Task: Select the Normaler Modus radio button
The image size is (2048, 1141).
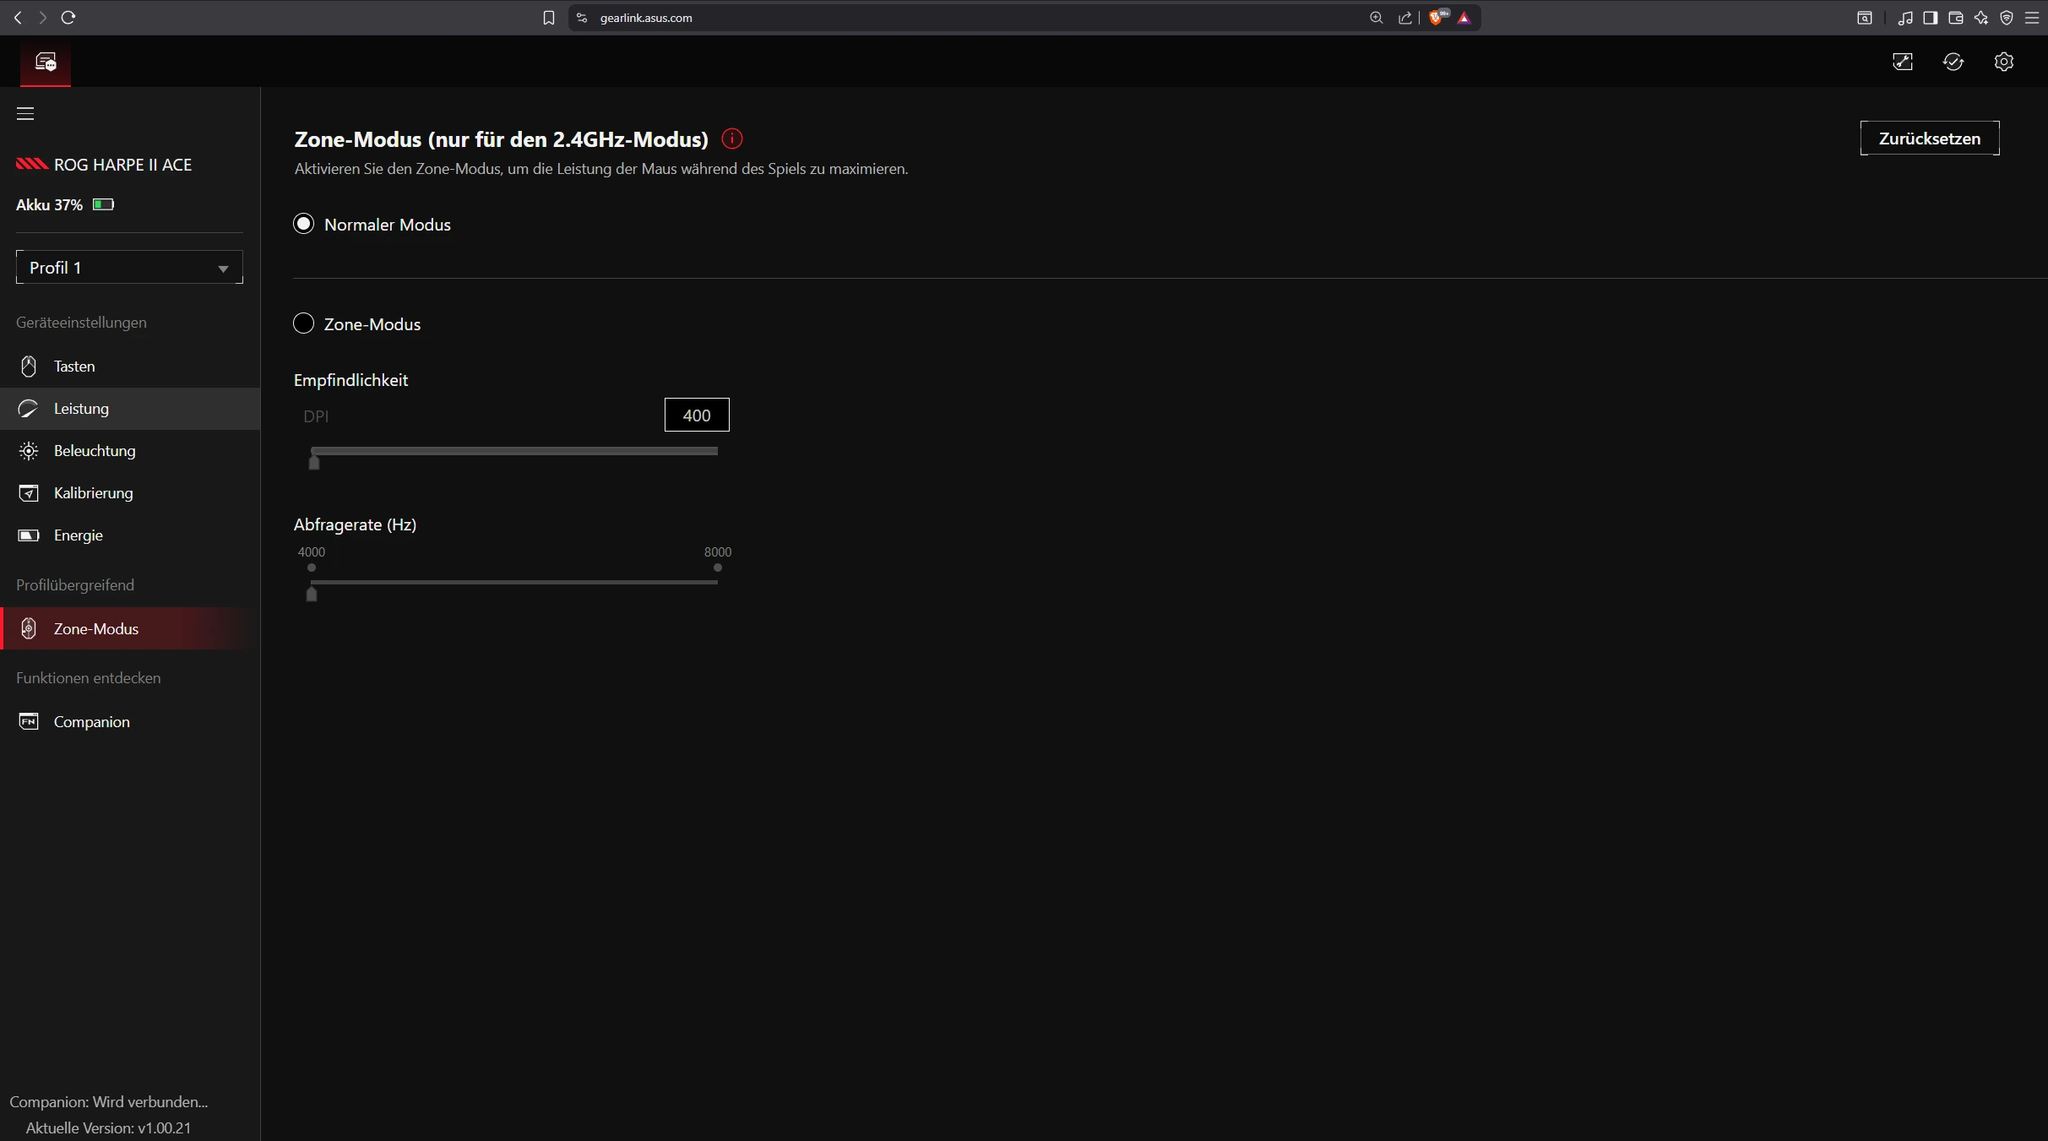Action: point(303,224)
